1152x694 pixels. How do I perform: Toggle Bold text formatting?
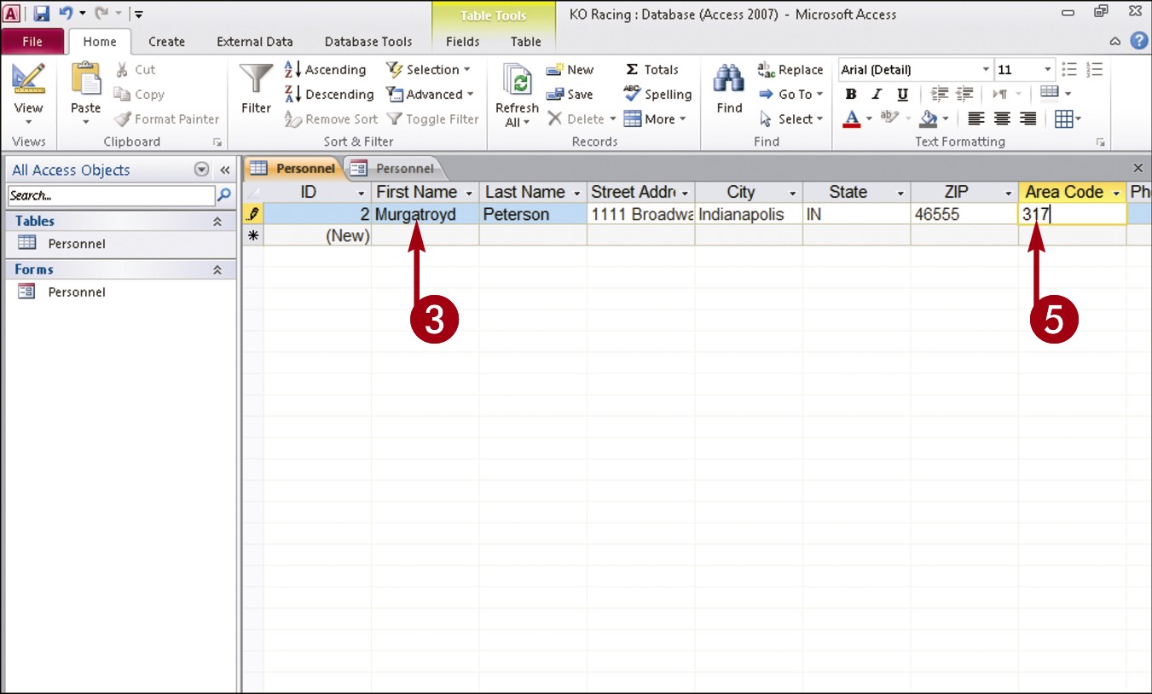(x=850, y=95)
